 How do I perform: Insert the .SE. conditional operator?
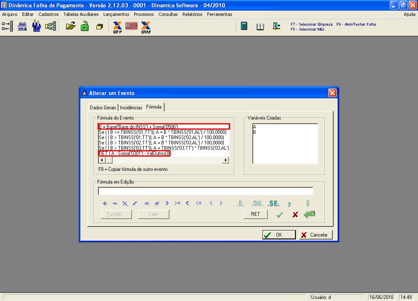273,204
